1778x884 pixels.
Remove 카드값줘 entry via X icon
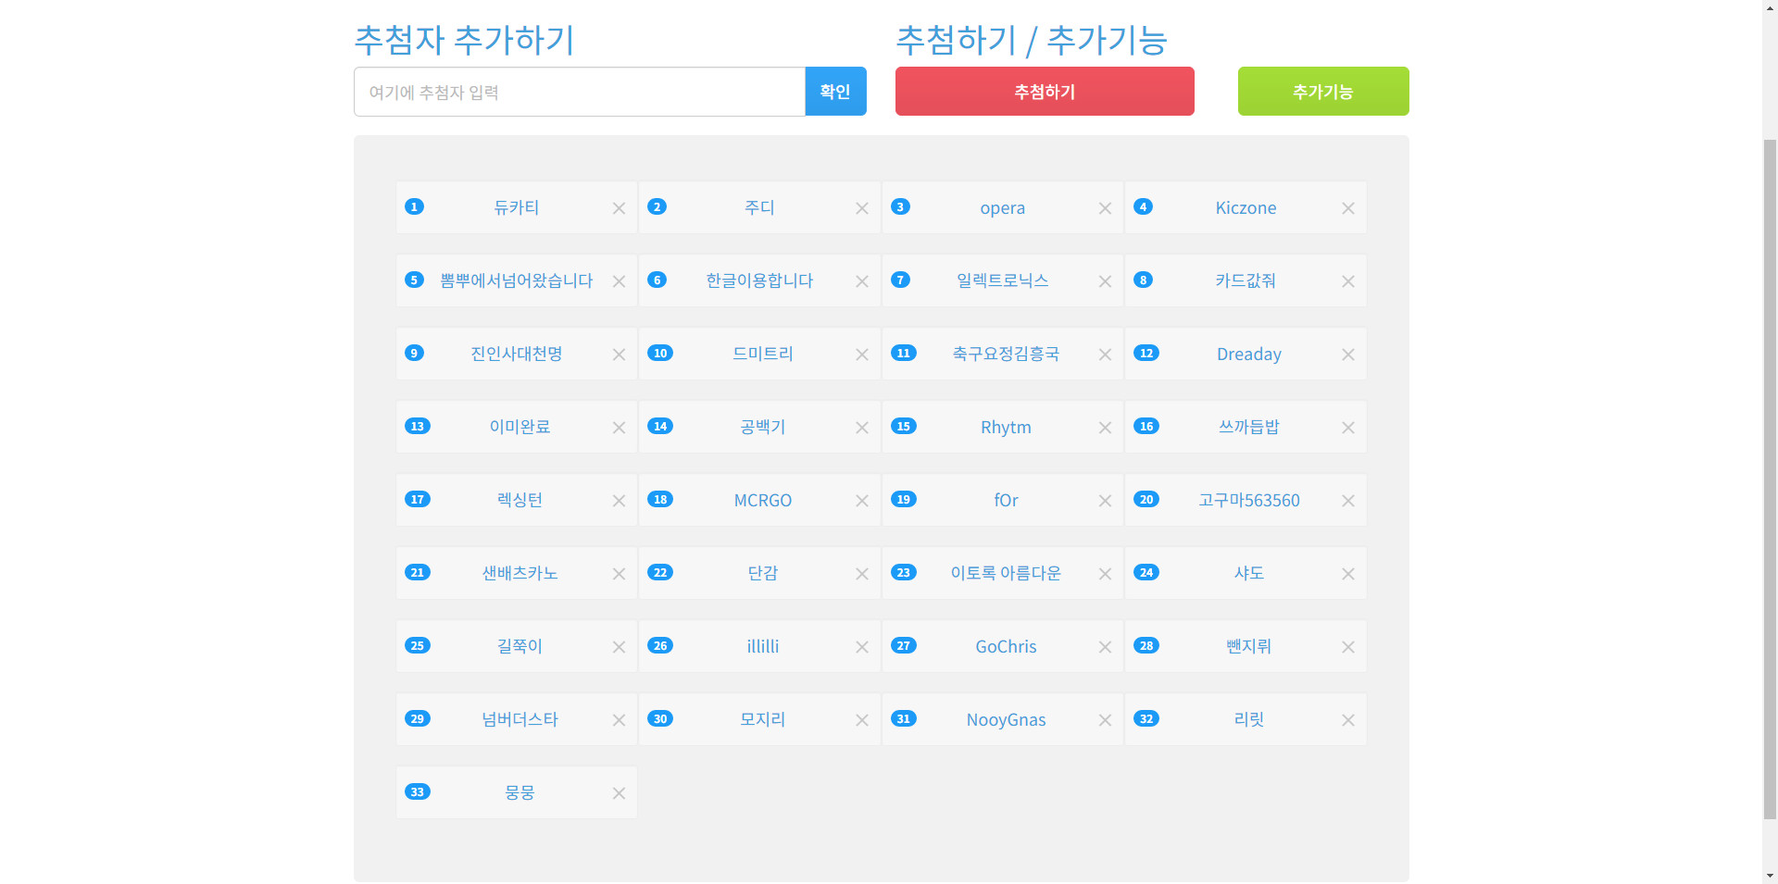point(1347,281)
